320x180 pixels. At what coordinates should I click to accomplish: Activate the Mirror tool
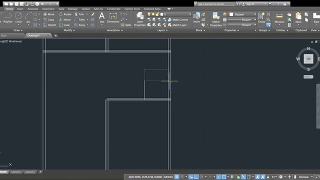(65, 19)
